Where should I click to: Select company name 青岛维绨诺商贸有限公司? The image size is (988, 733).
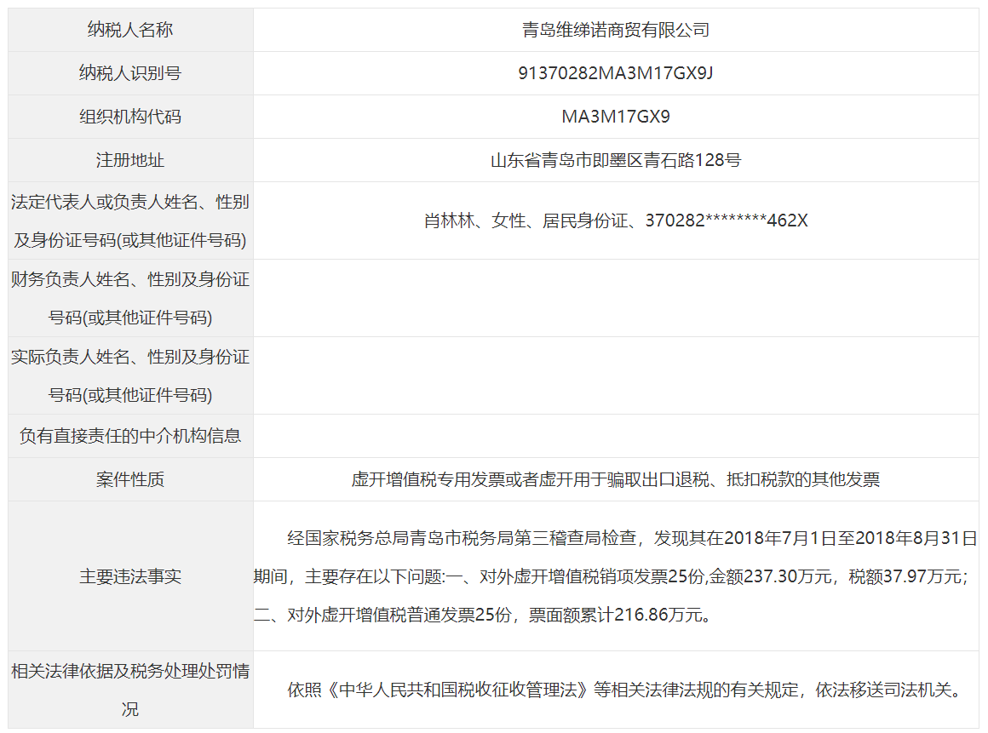point(615,30)
